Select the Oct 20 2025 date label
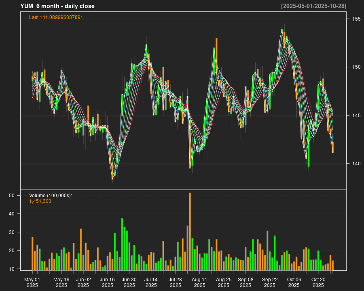Screen dimensions: 364x291 (x=318, y=282)
